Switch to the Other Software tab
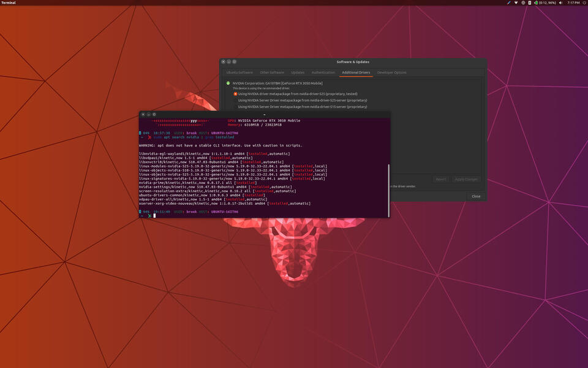The height and width of the screenshot is (368, 588). [x=272, y=72]
